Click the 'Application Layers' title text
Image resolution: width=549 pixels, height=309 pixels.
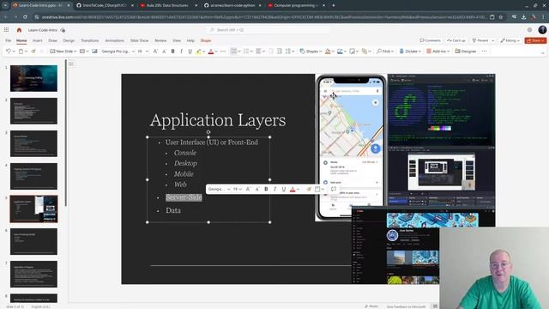click(218, 120)
